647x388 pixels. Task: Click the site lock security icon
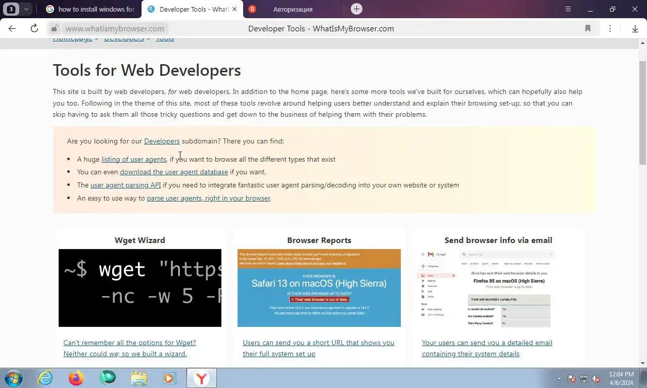[55, 29]
